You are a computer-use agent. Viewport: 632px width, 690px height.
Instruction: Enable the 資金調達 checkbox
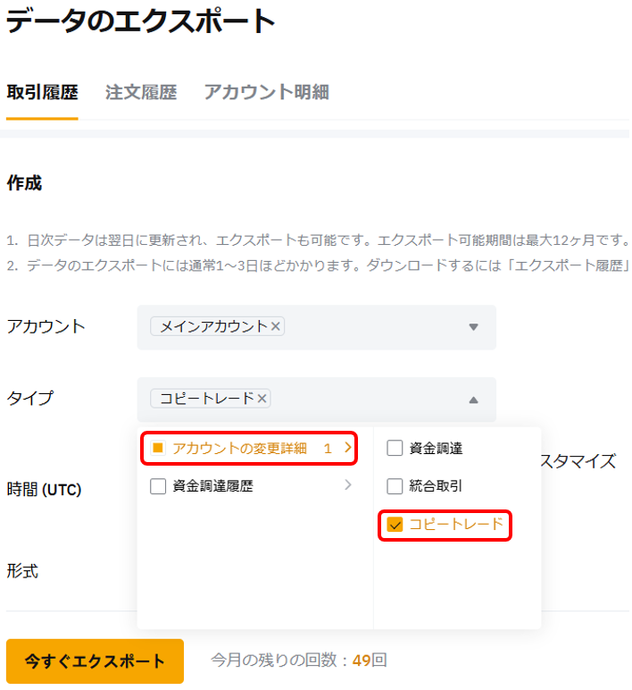coord(395,449)
